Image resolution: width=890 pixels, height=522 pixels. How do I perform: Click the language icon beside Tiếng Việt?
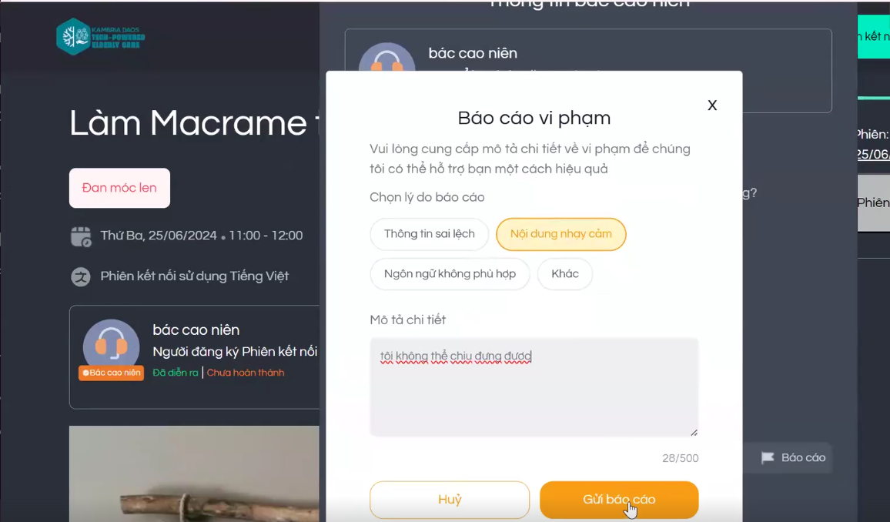pyautogui.click(x=81, y=276)
